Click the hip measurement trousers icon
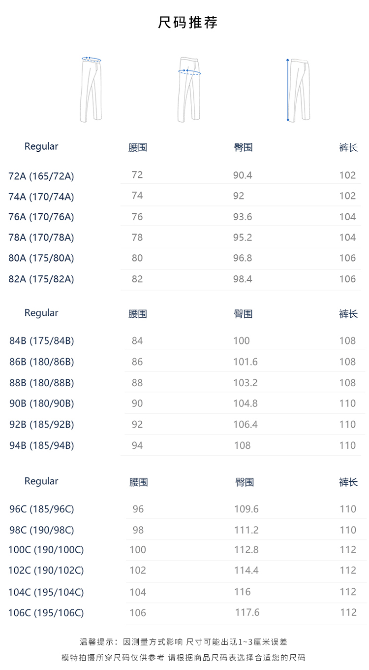Image resolution: width=369 pixels, height=670 pixels. pyautogui.click(x=189, y=89)
